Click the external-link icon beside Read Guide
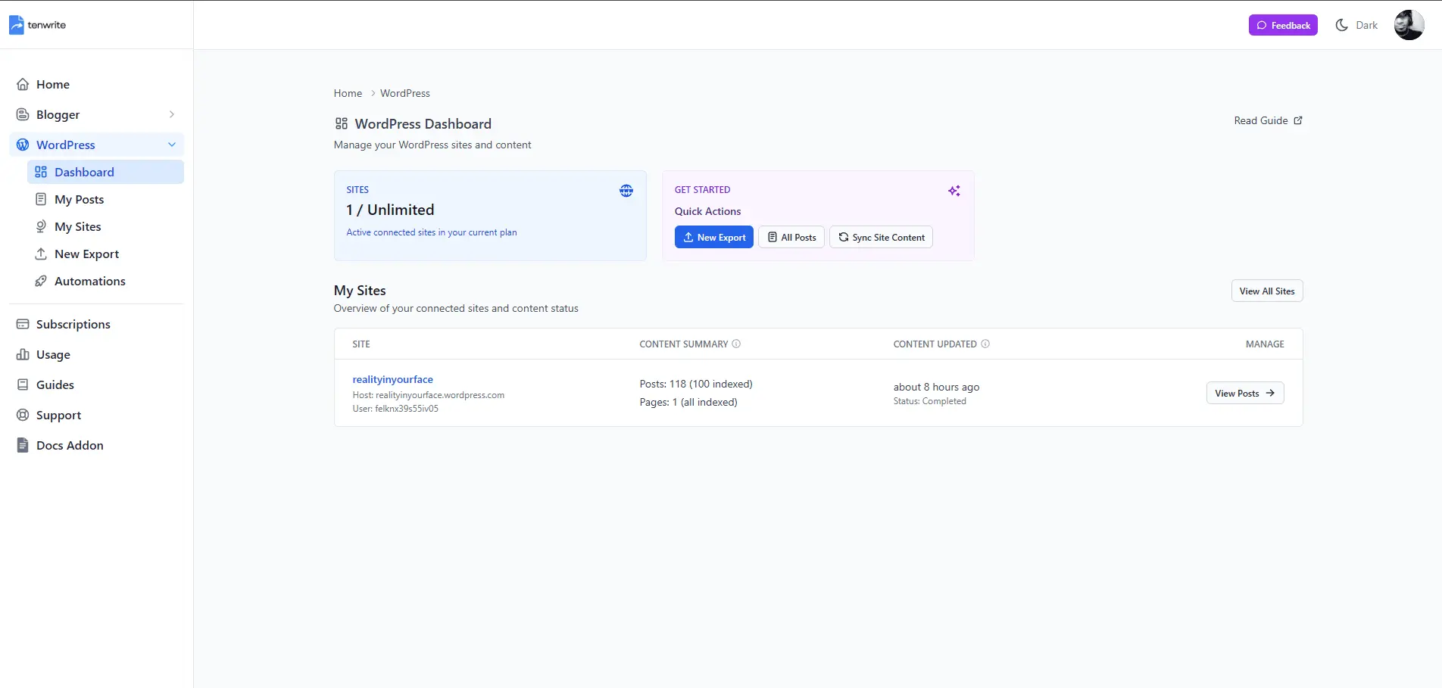The height and width of the screenshot is (688, 1442). pos(1298,120)
